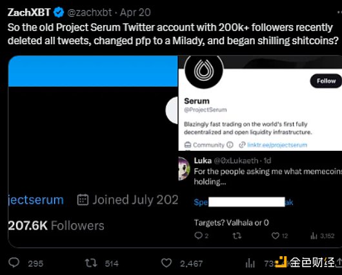
Task: Like the tweet with 2,467 likes
Action: 166,263
